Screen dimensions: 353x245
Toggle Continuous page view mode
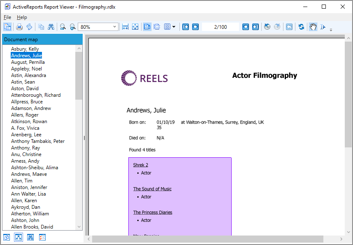point(157,27)
